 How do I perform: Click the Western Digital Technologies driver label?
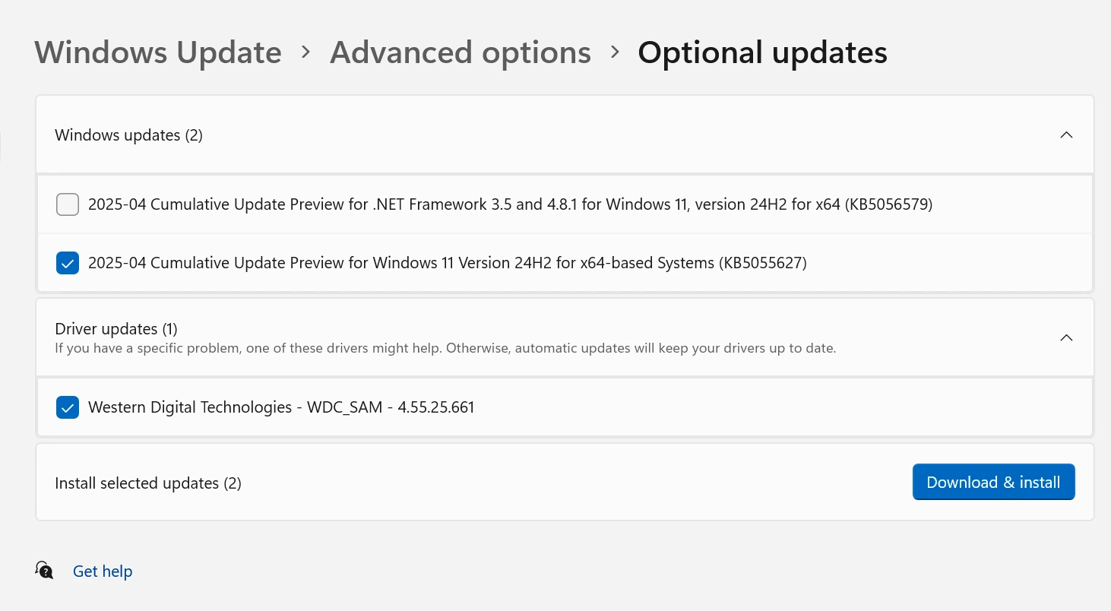(281, 407)
